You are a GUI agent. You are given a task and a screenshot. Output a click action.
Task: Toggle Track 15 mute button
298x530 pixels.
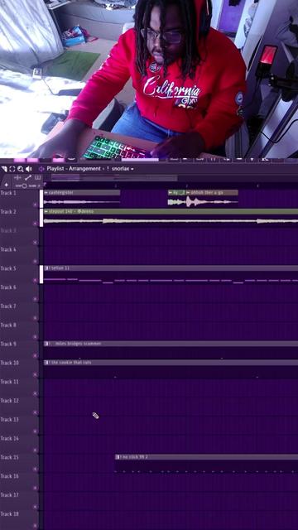point(35,470)
